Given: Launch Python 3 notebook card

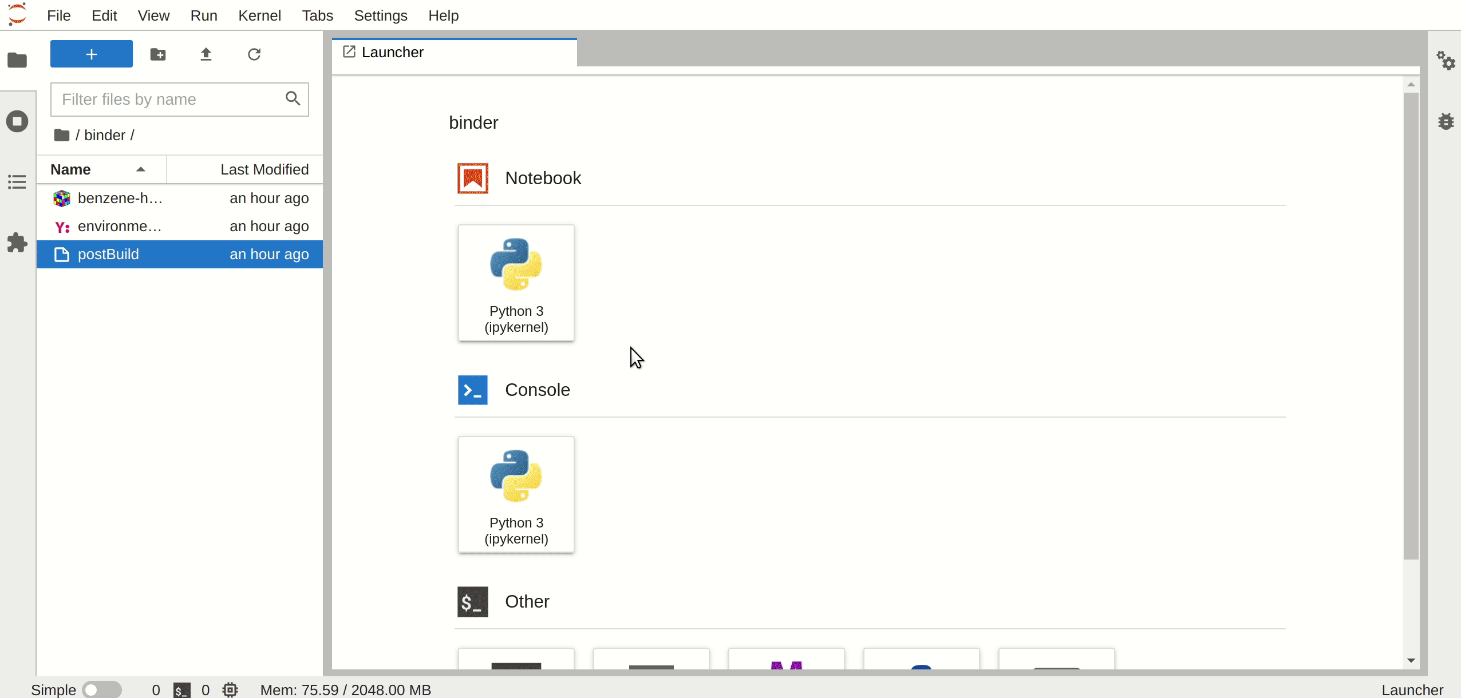Looking at the screenshot, I should (x=516, y=283).
